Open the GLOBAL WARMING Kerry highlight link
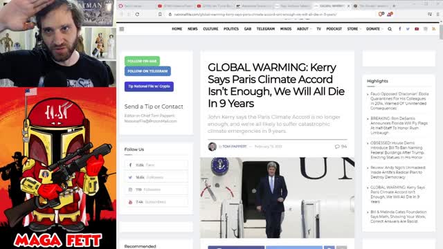 [x=397, y=194]
